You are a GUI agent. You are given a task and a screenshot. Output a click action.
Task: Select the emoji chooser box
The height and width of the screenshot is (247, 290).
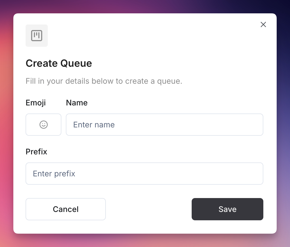43,125
